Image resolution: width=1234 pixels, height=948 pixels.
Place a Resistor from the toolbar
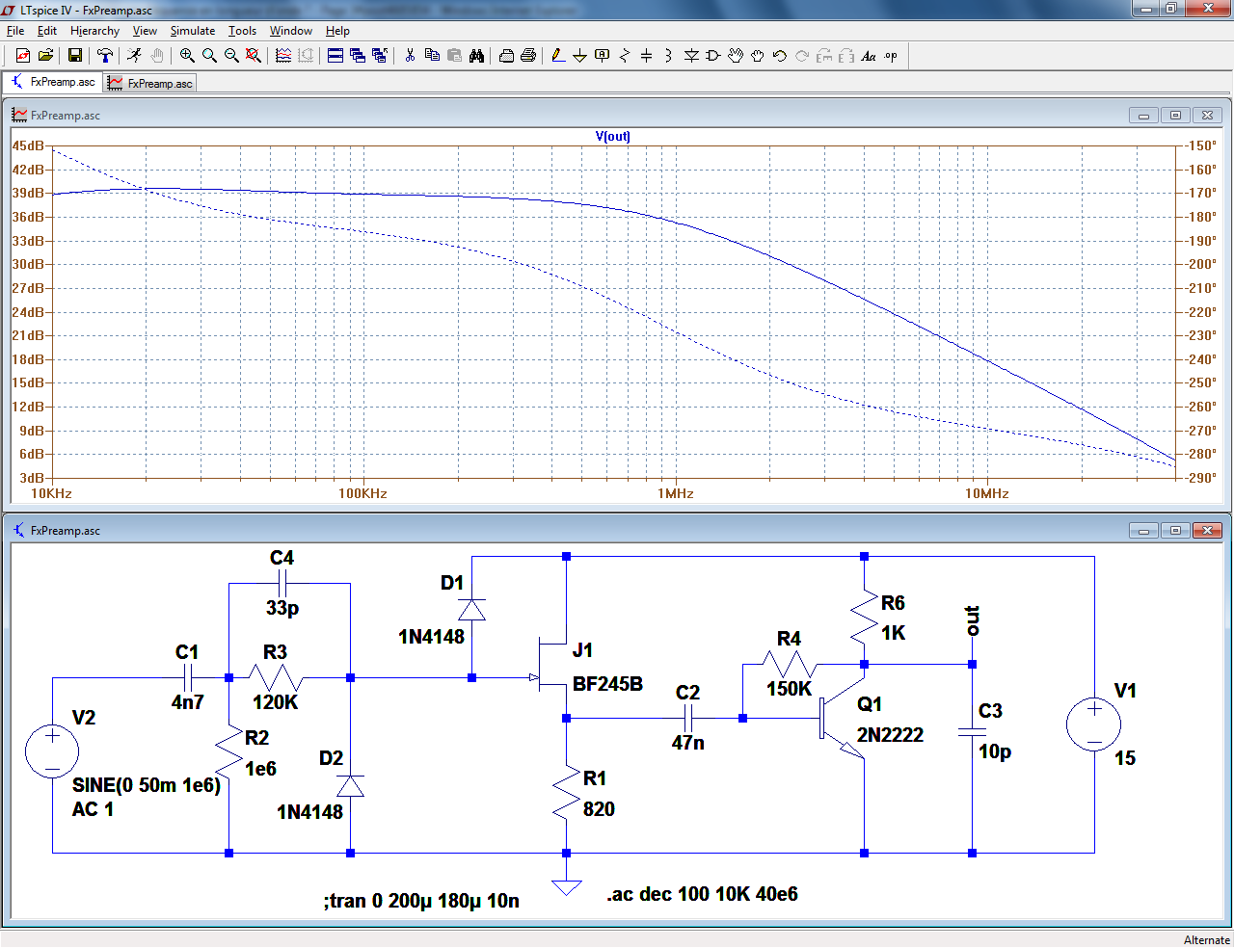tap(625, 56)
